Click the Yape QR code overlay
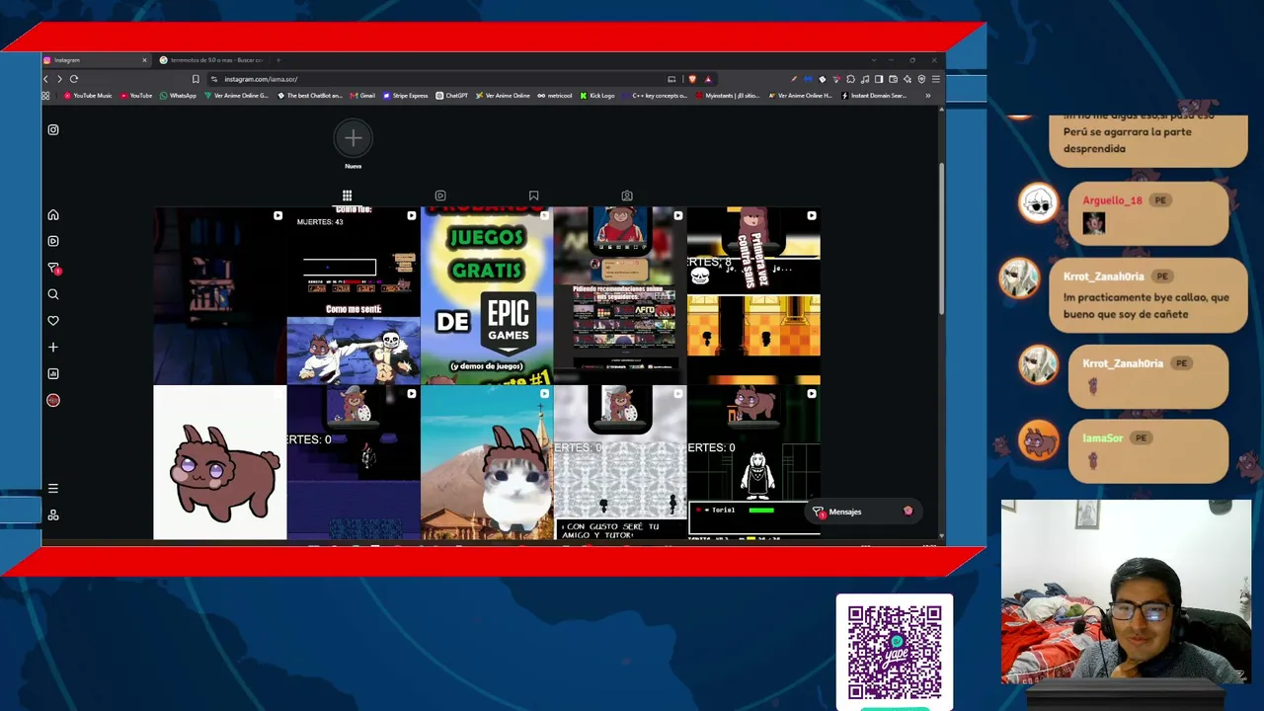 (x=895, y=652)
